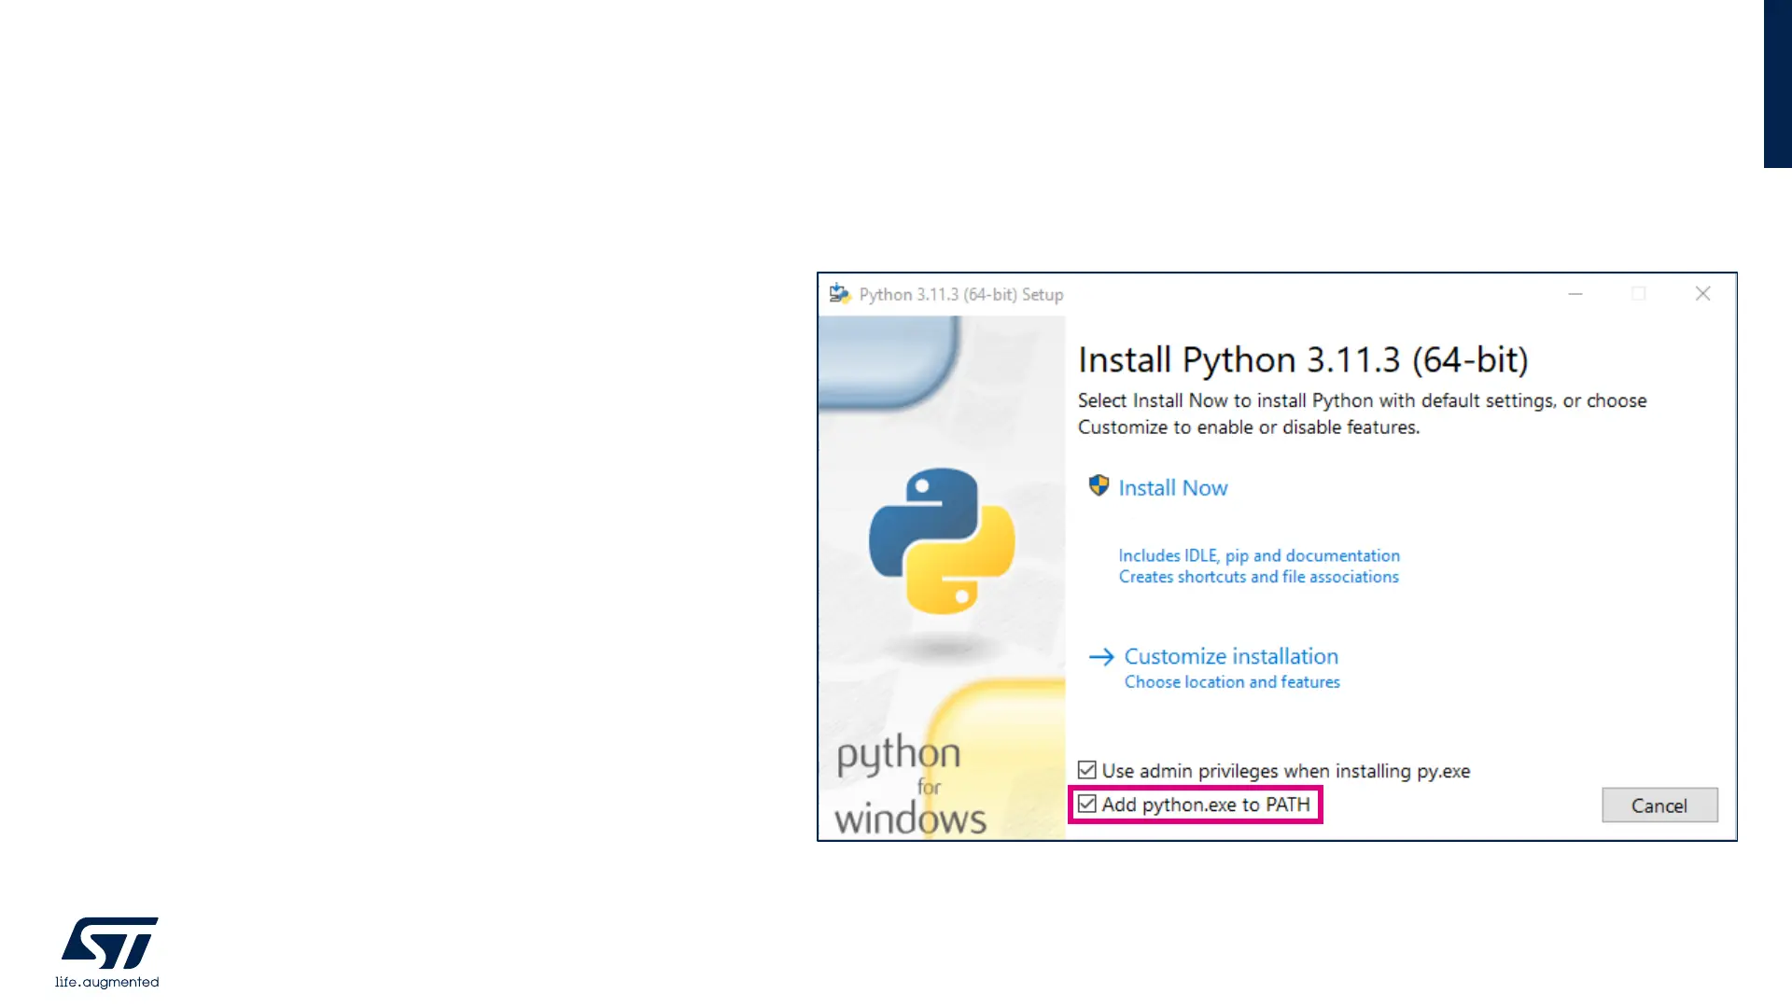The image size is (1792, 1008).
Task: Click Install Now link
Action: 1172,488
